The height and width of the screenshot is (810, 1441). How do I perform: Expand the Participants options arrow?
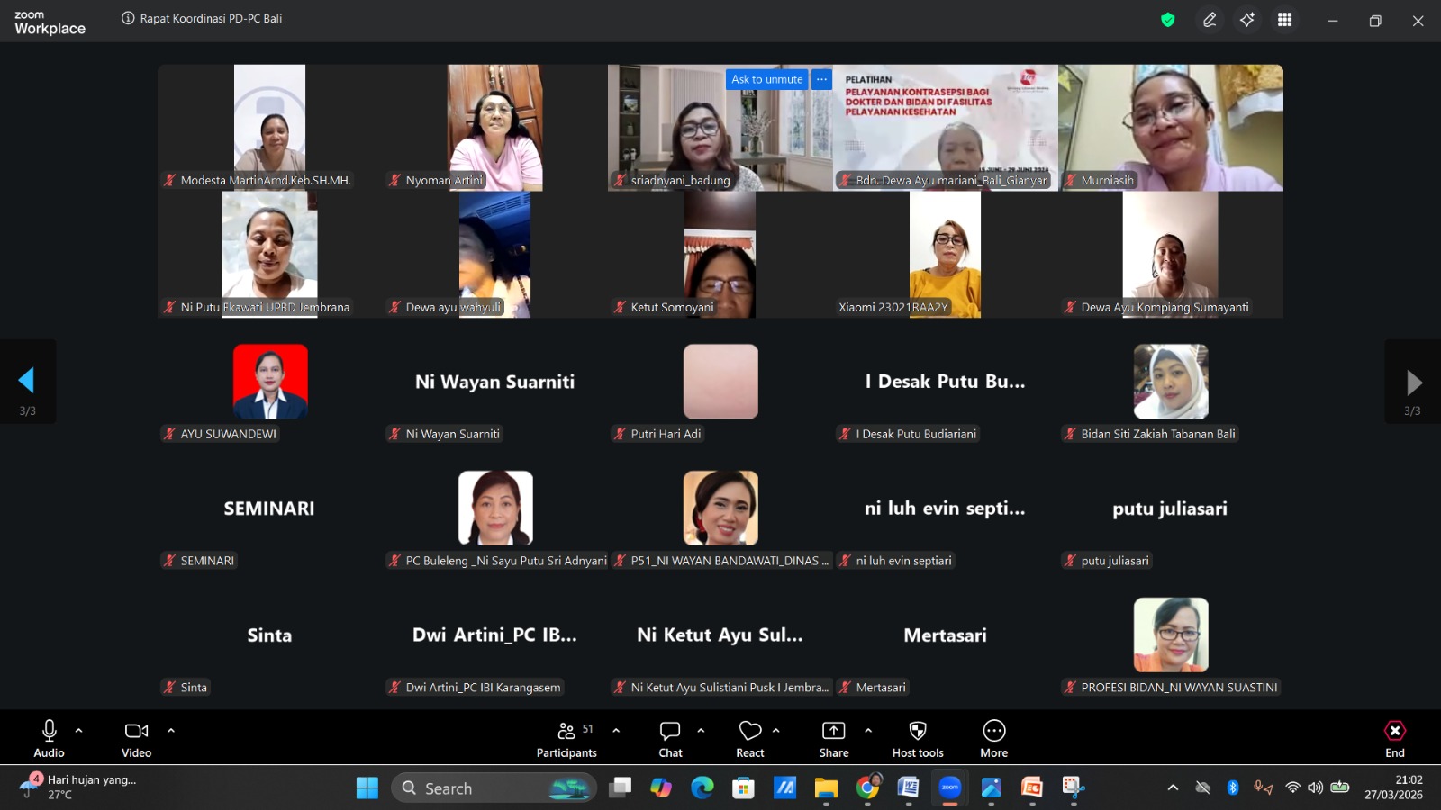point(616,731)
